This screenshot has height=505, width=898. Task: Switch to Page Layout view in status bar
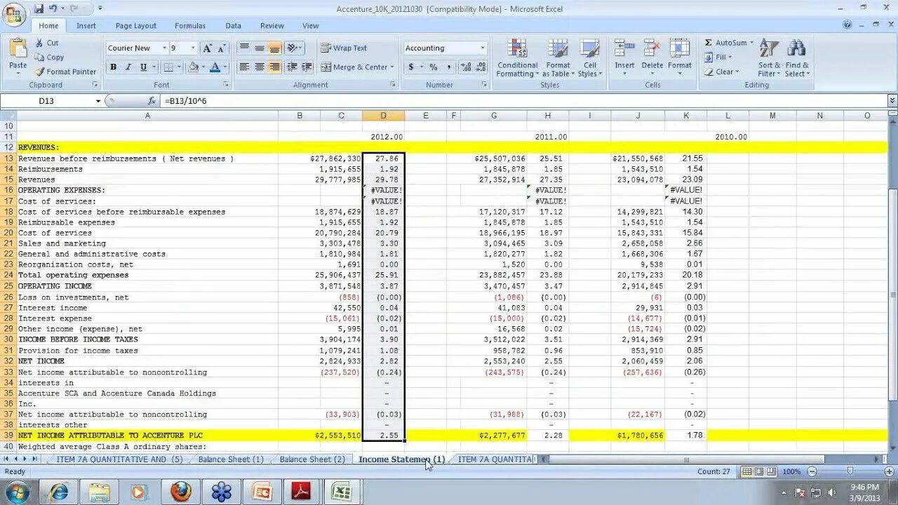(x=760, y=471)
